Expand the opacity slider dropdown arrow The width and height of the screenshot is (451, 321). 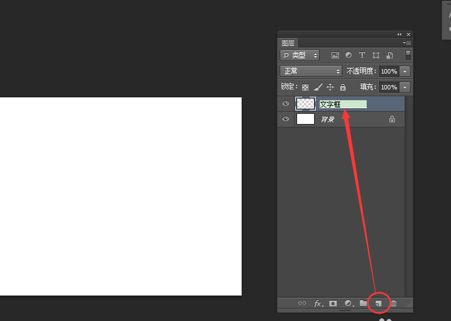[x=405, y=71]
